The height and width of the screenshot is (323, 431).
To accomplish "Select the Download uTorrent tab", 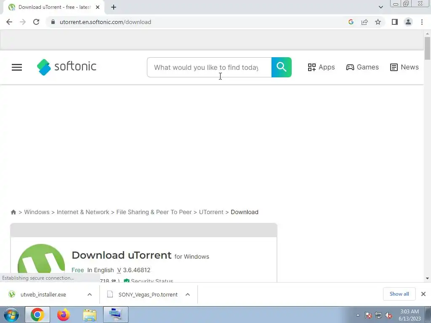I will [54, 7].
